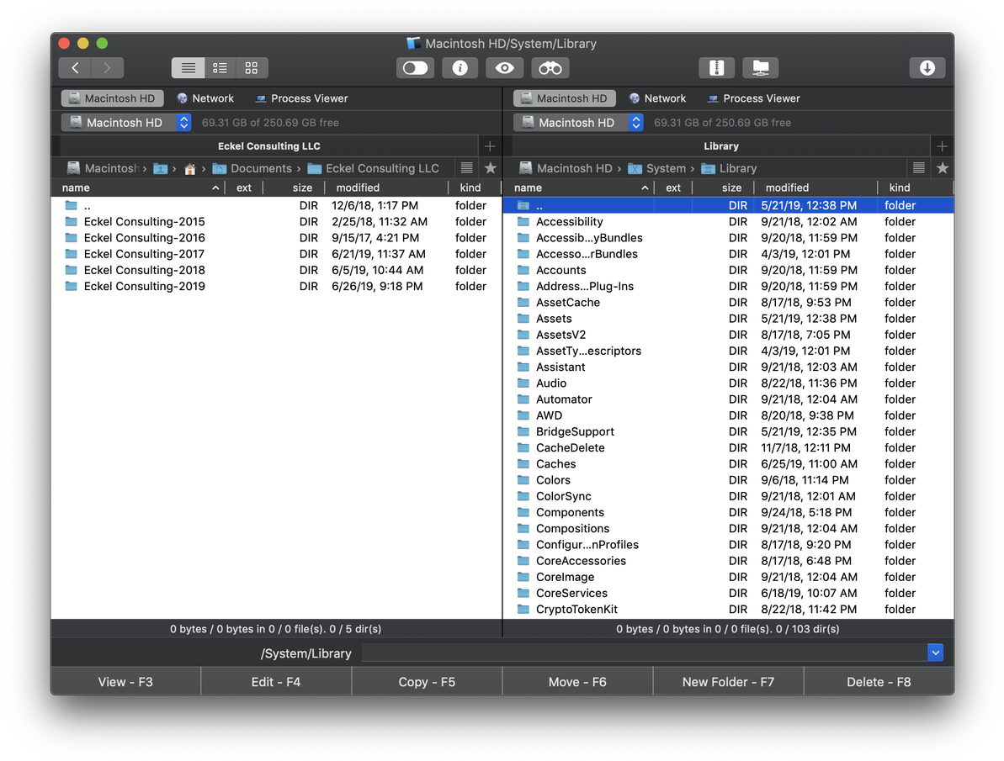Image resolution: width=1004 pixels, height=761 pixels.
Task: Select Macintosh HD tab in right panel
Action: 564,98
